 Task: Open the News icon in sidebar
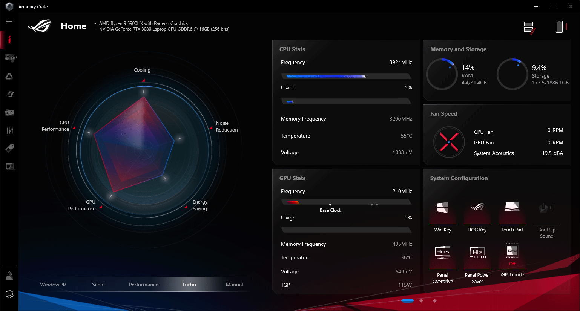10,166
